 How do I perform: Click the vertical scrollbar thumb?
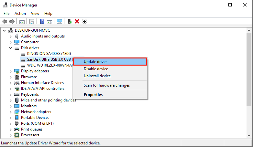coord(249,69)
